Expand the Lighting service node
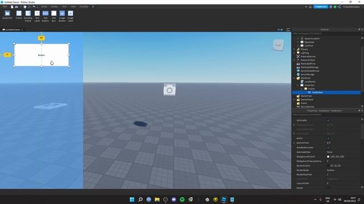364x204 pixels. 294,53
